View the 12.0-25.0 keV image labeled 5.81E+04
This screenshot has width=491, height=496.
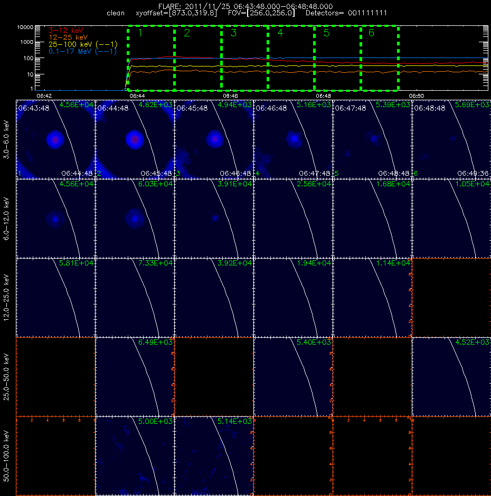pyautogui.click(x=56, y=298)
